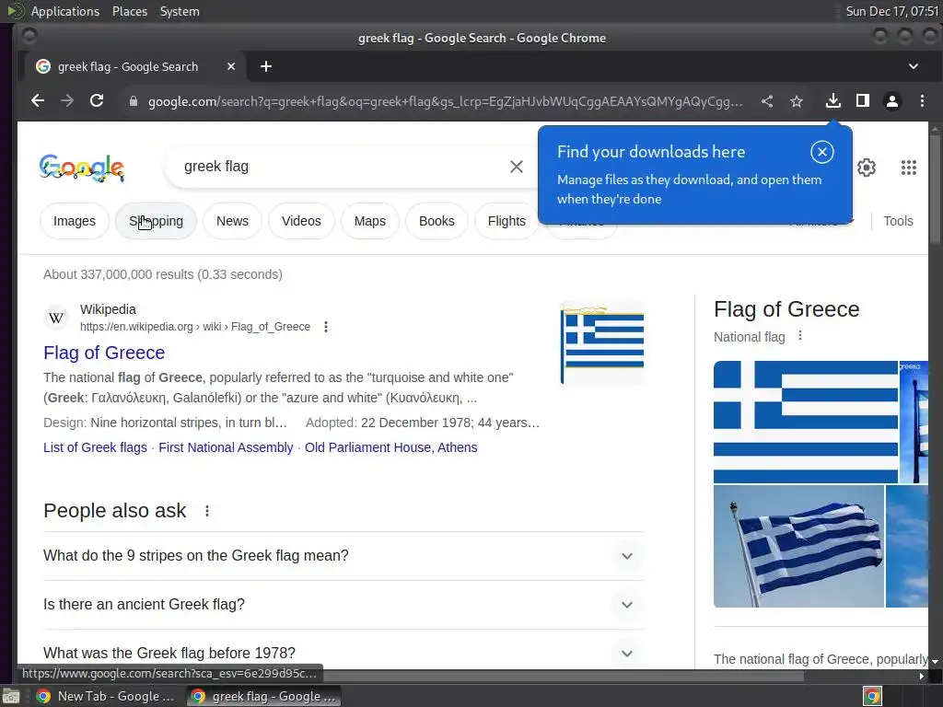This screenshot has width=943, height=707.
Task: Reload the page with the refresh icon
Action: pyautogui.click(x=97, y=101)
